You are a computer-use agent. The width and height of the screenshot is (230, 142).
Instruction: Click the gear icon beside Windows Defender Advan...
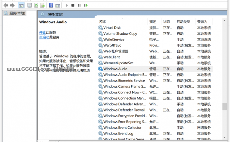pyautogui.click(x=100, y=104)
